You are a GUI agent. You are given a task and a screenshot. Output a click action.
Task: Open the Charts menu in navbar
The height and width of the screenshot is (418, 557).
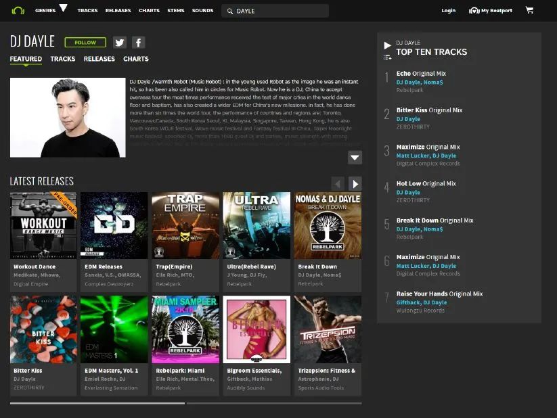[x=149, y=11]
